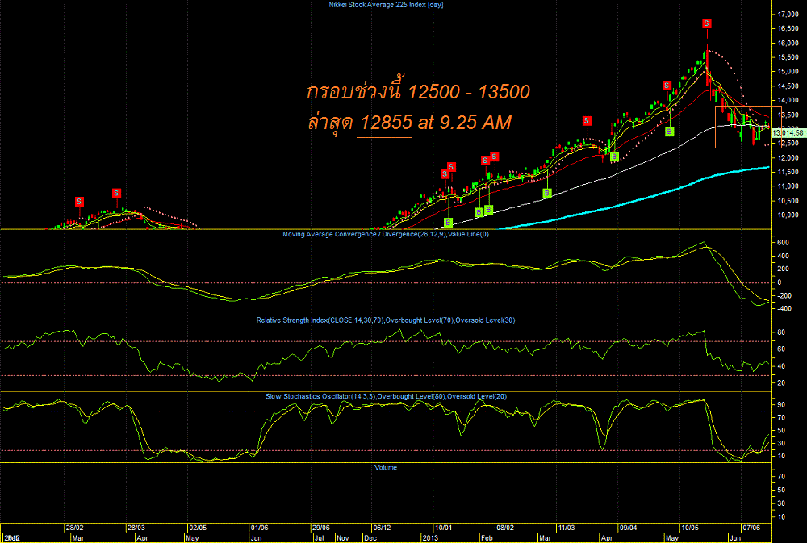807x543 pixels.
Task: Click the lowest green B buy marker near the 10/01 date
Action: (x=448, y=223)
